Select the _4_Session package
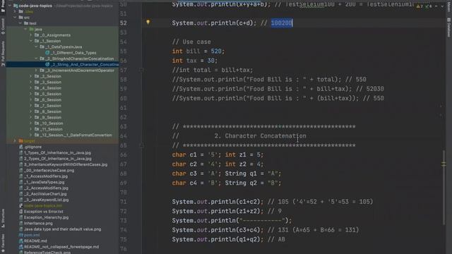 coord(48,88)
